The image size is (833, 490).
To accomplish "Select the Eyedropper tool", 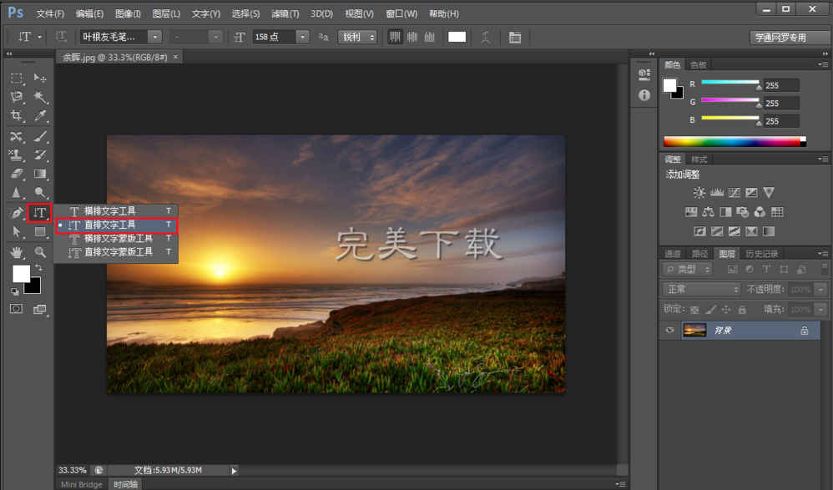I will [x=40, y=116].
